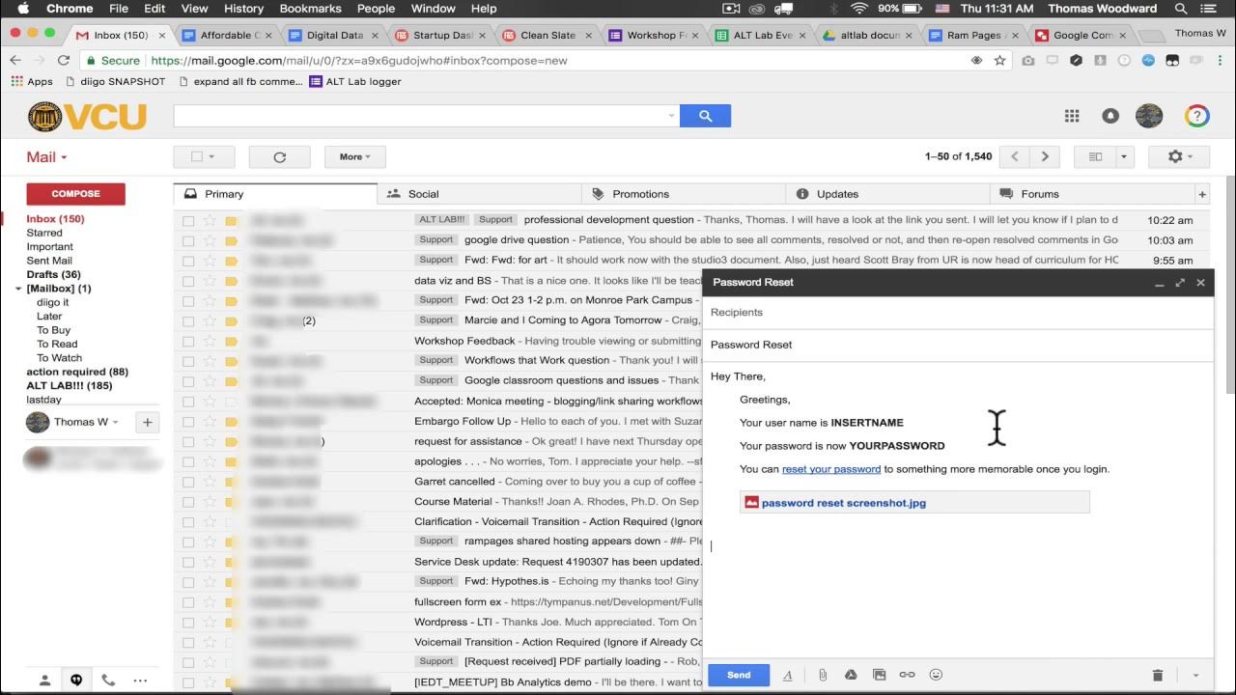
Task: Star the Fwd: Fwd: for art email
Action: [x=210, y=261]
